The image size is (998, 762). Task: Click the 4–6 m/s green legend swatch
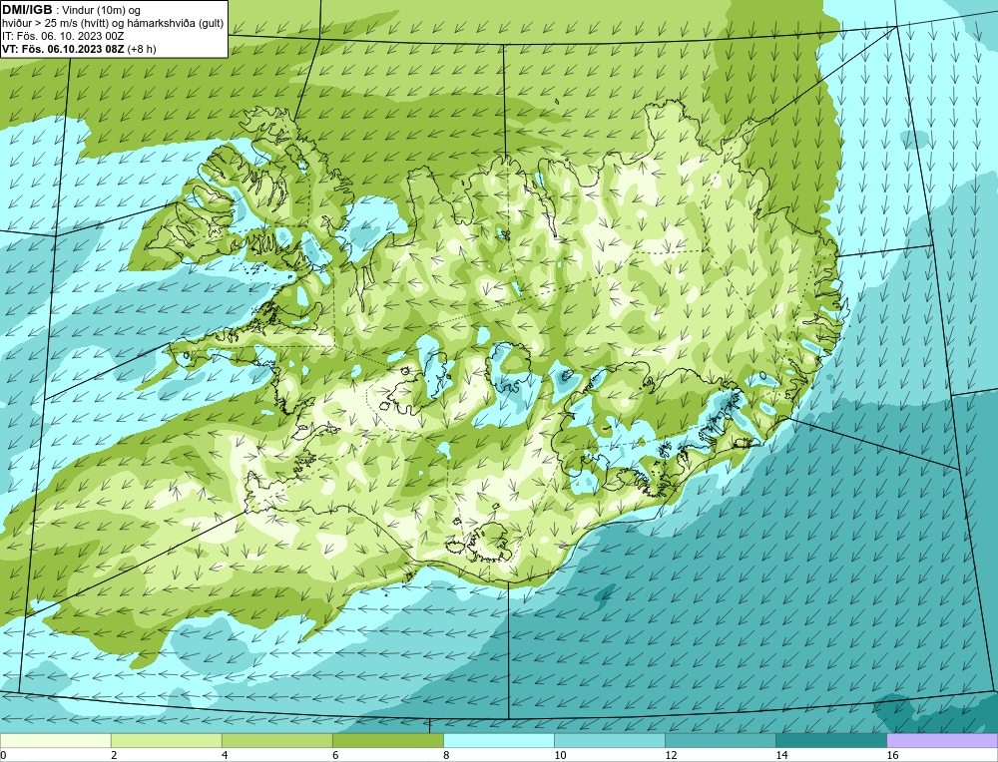[276, 740]
